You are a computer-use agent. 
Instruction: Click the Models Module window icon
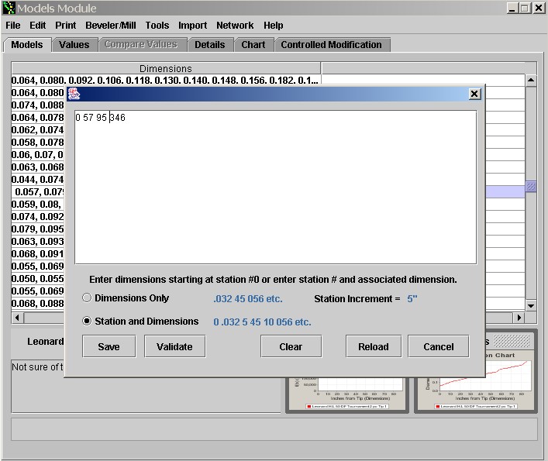click(x=9, y=8)
